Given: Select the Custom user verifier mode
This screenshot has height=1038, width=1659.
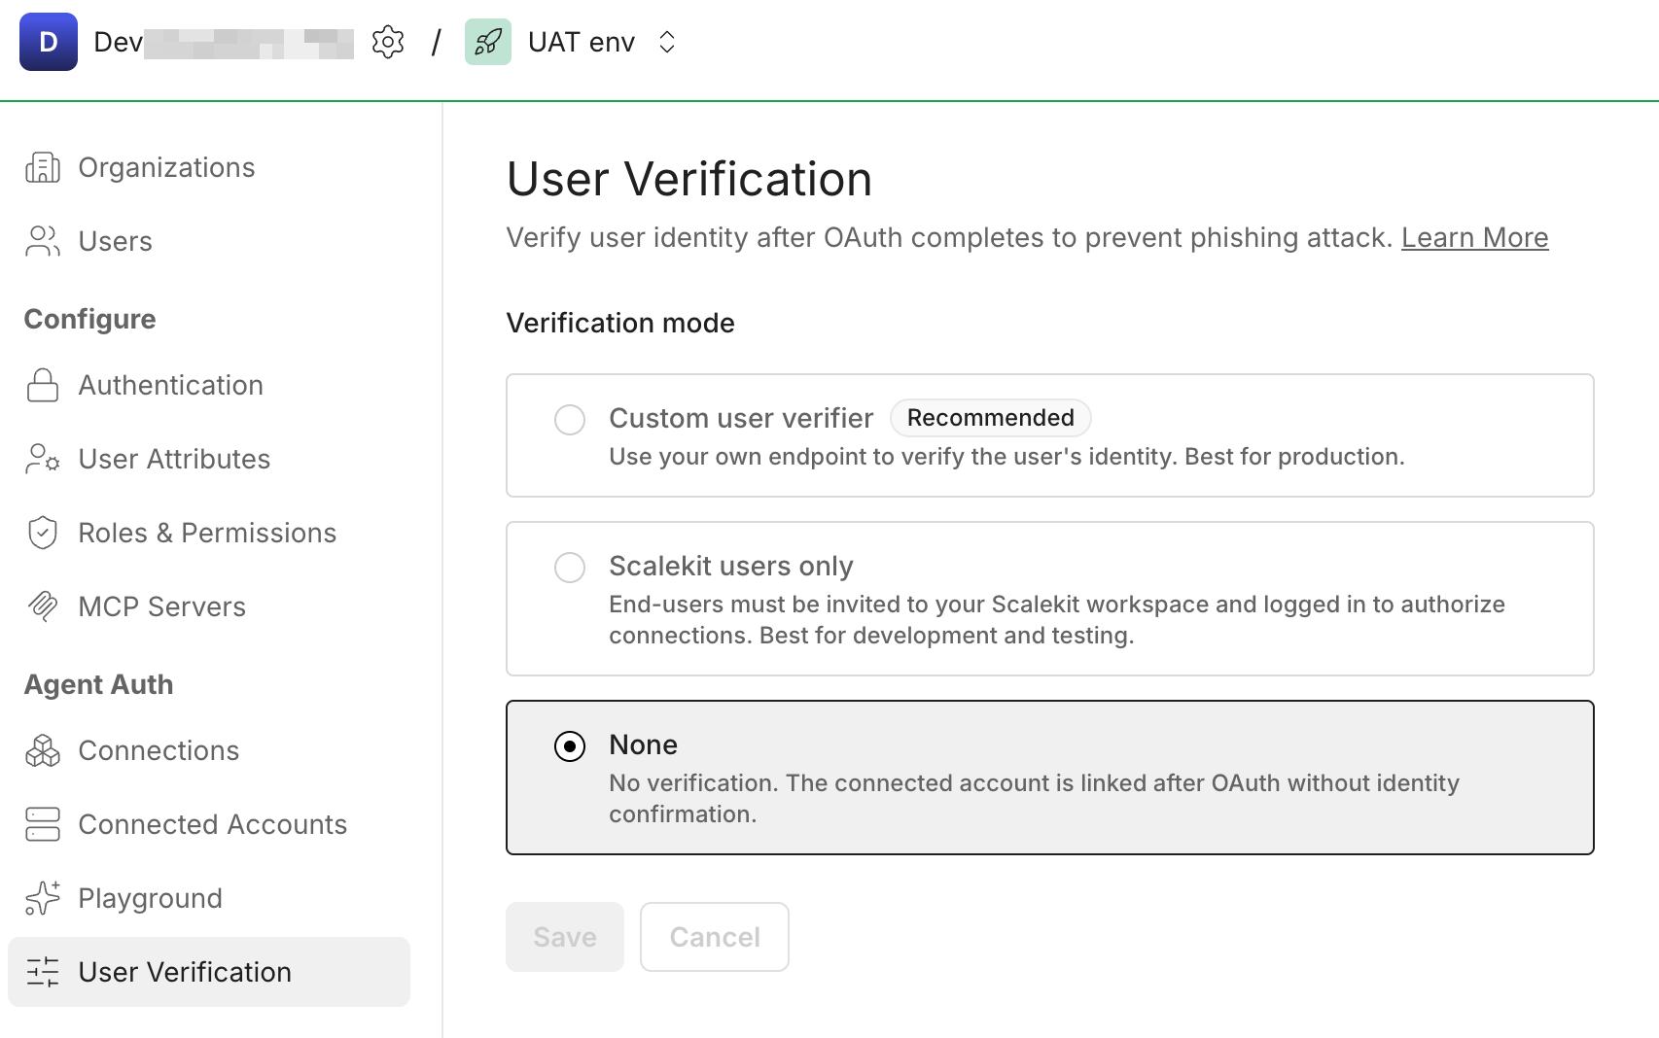Looking at the screenshot, I should tap(569, 419).
